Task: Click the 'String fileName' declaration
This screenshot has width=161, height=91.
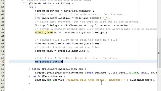Action: click(x=47, y=11)
